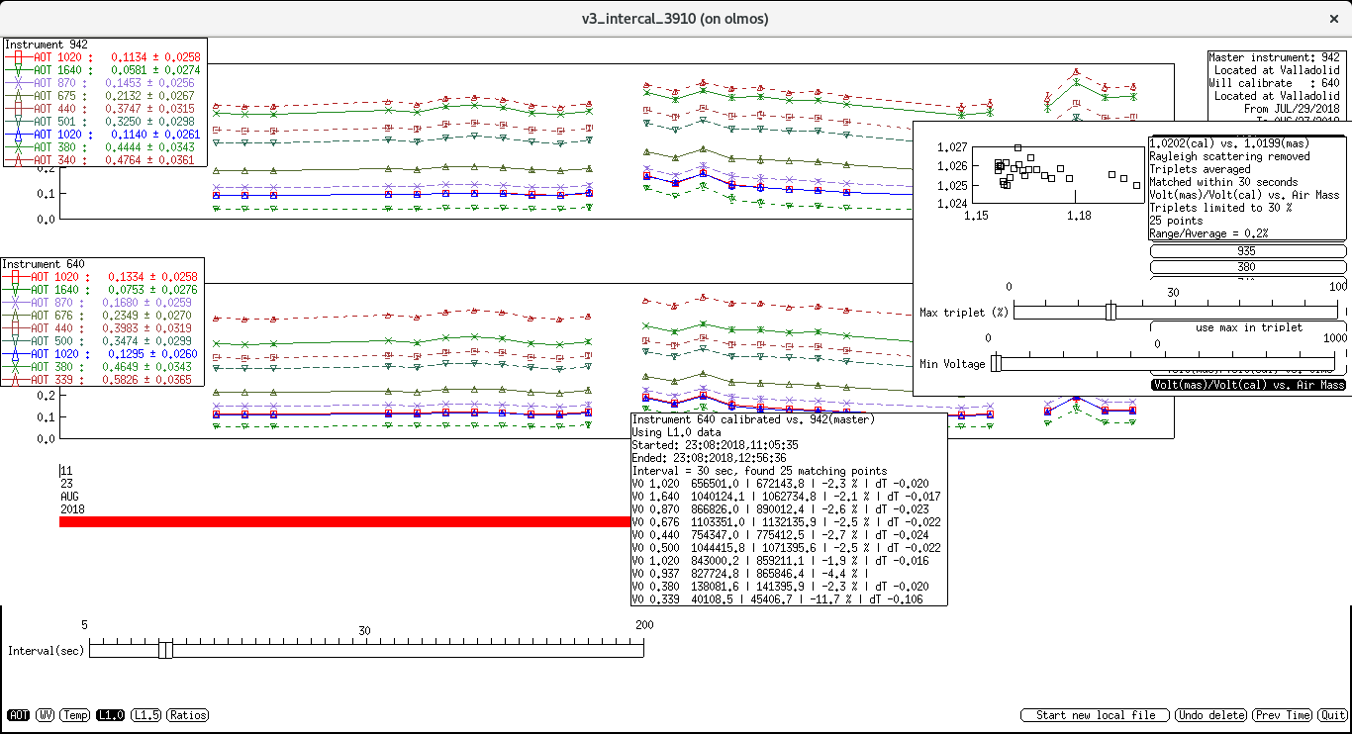Click the 'Master instrument: 942' text
This screenshot has width=1352, height=734.
[x=1275, y=57]
